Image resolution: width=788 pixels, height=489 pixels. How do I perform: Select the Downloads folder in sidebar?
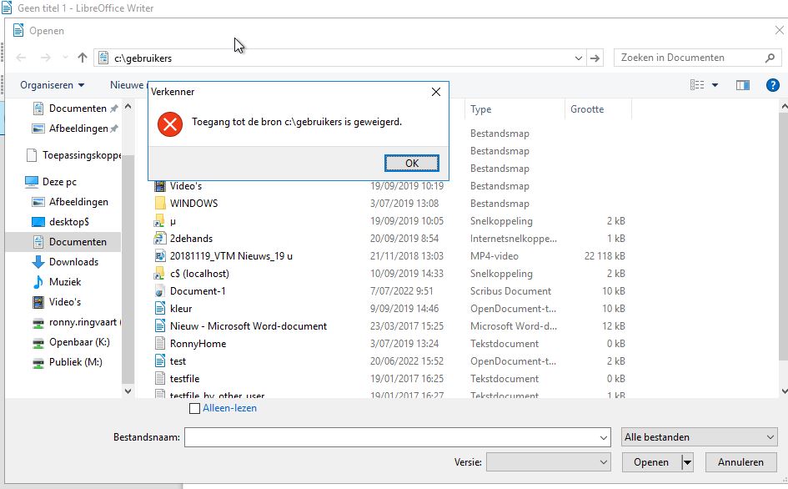[x=73, y=262]
